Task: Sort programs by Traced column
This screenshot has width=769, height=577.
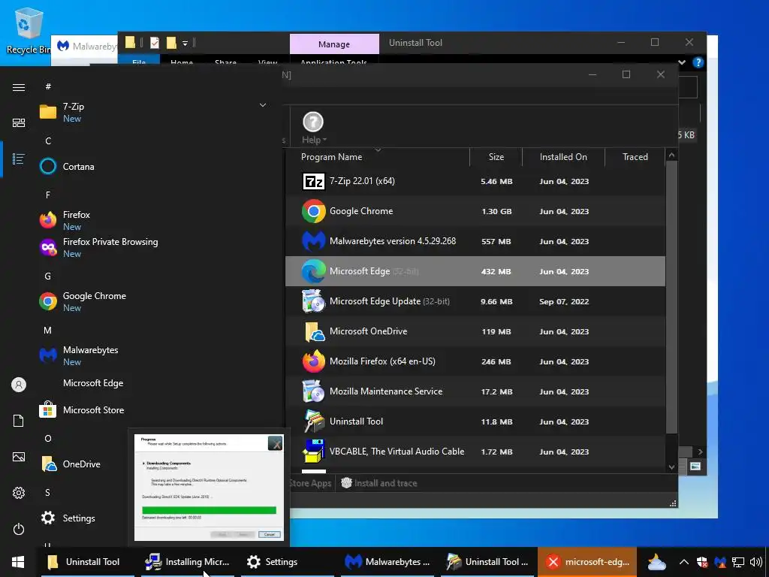Action: (x=635, y=157)
